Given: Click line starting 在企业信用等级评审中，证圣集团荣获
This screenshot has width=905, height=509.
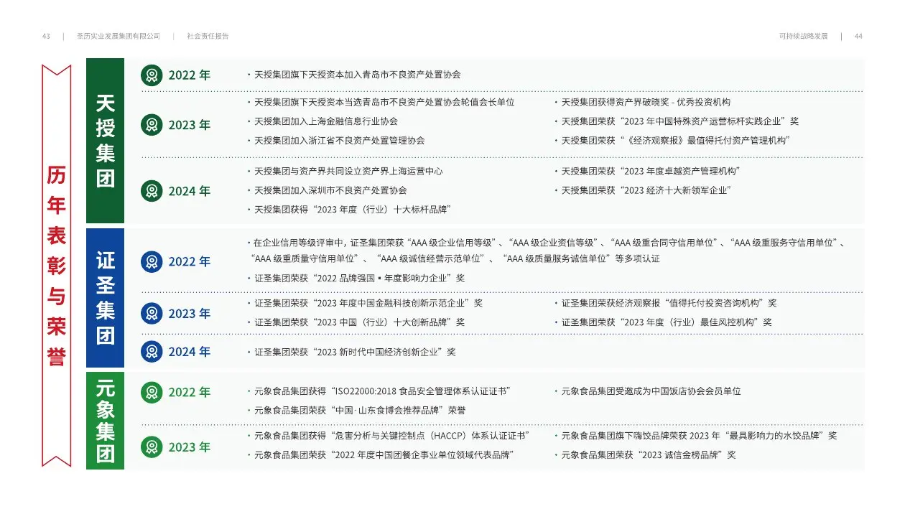Looking at the screenshot, I should click(547, 243).
